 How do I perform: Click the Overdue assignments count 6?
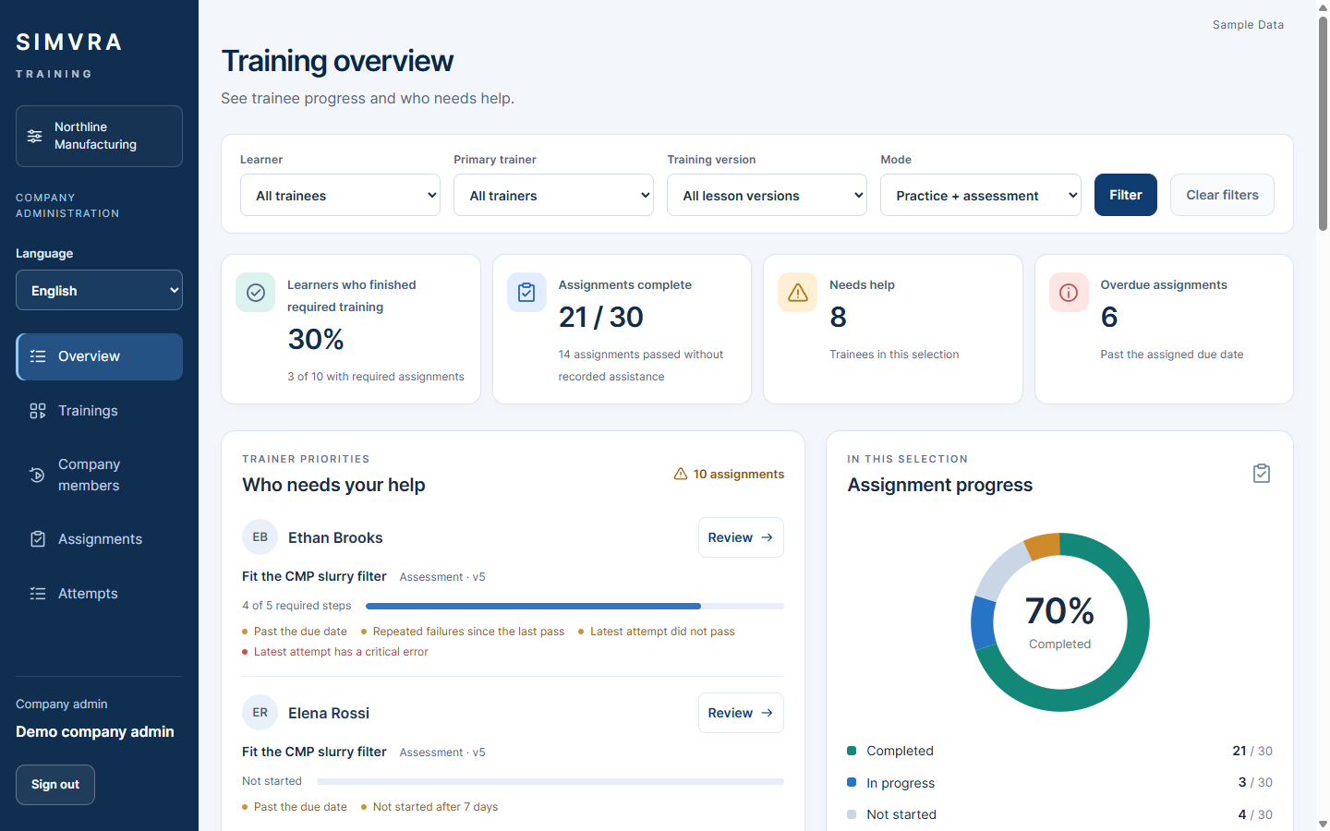1109,317
